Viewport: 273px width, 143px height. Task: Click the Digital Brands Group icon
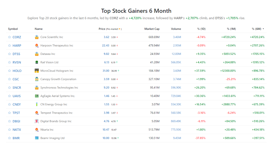click(x=37, y=121)
